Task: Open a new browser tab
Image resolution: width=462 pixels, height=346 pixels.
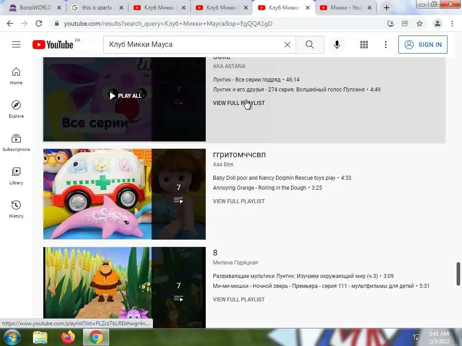Action: [387, 8]
